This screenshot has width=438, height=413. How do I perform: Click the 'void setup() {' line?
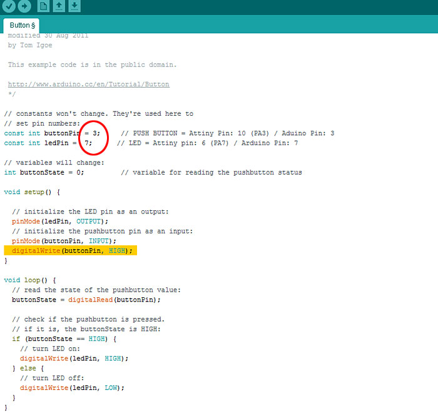(32, 192)
